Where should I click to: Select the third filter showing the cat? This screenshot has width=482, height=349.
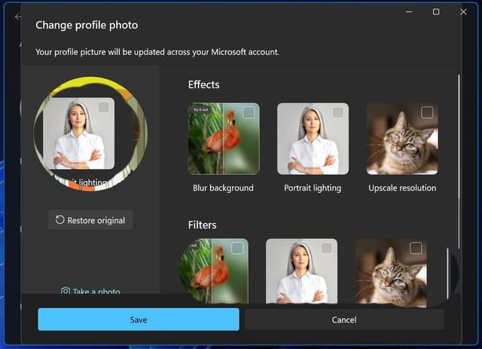coord(390,271)
